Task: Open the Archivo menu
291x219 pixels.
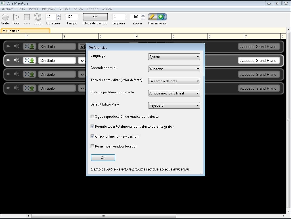Action: coord(8,9)
